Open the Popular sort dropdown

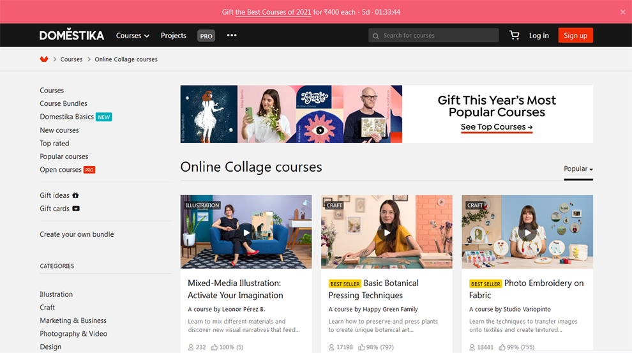578,169
